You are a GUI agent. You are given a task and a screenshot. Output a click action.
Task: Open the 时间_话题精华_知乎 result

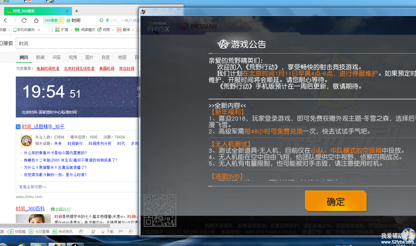43,127
